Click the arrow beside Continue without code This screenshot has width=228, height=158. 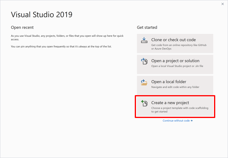click(x=191, y=121)
